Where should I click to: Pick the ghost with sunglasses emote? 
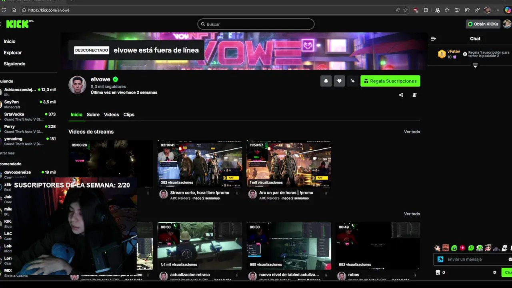point(504,248)
